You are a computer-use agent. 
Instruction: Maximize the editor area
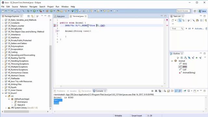(165, 16)
